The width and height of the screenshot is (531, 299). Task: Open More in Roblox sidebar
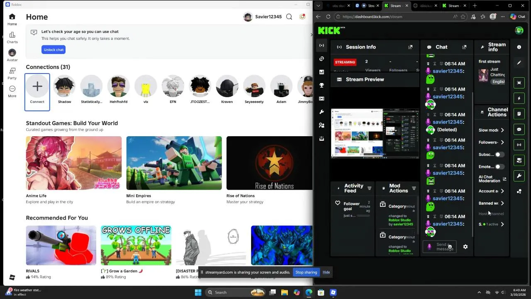[x=12, y=91]
